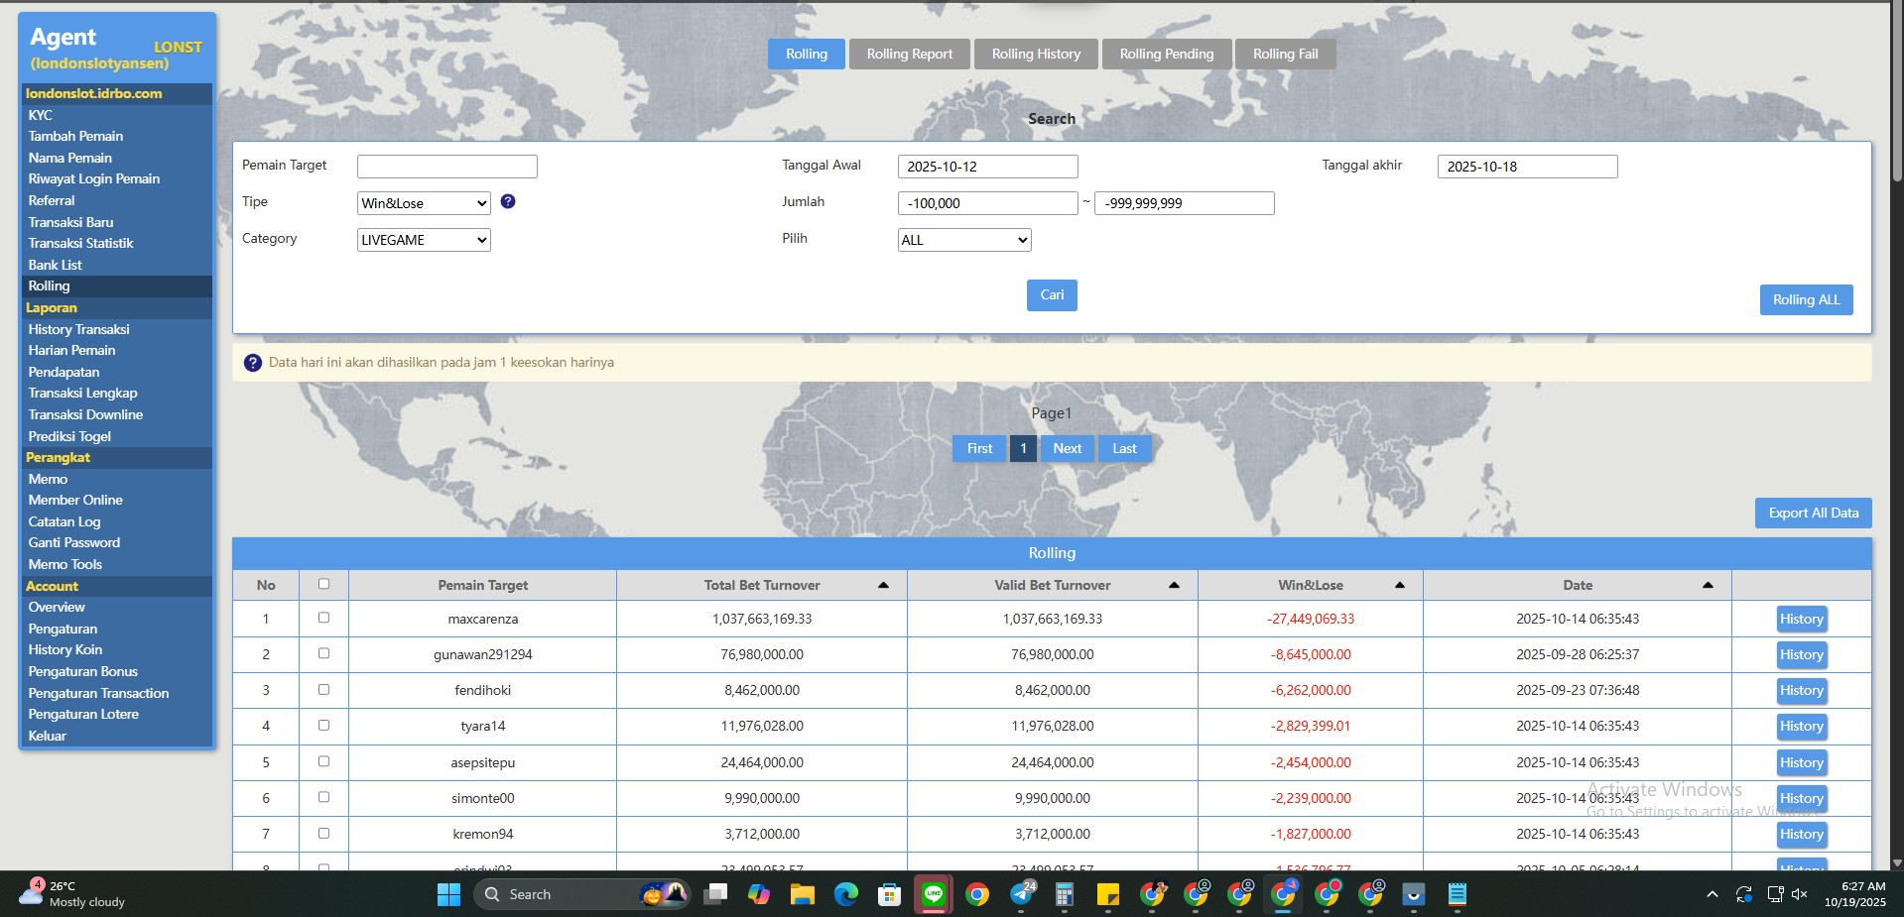The height and width of the screenshot is (917, 1904).
Task: Check the box for fendihoki row
Action: click(323, 689)
